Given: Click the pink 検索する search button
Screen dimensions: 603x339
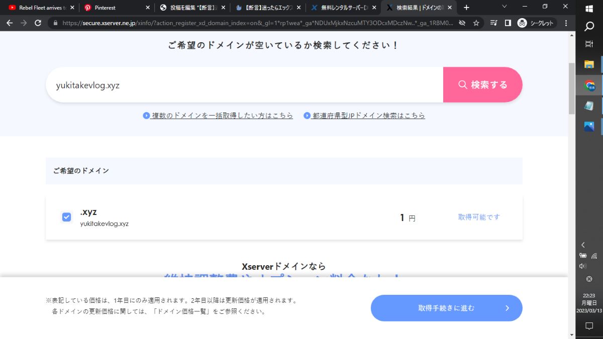Looking at the screenshot, I should click(483, 85).
